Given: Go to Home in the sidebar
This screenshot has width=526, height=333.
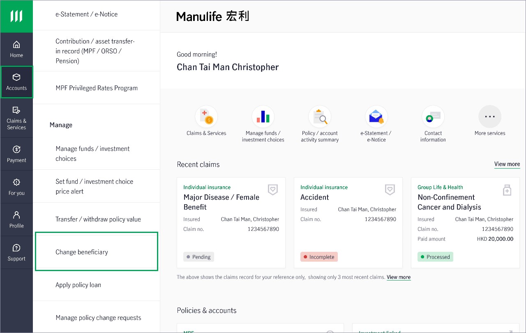Looking at the screenshot, I should (16, 49).
